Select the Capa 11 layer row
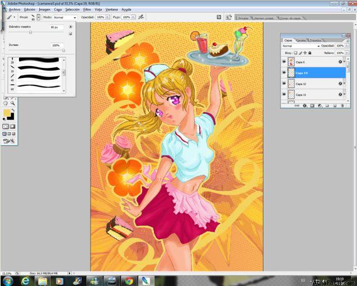 pos(313,95)
